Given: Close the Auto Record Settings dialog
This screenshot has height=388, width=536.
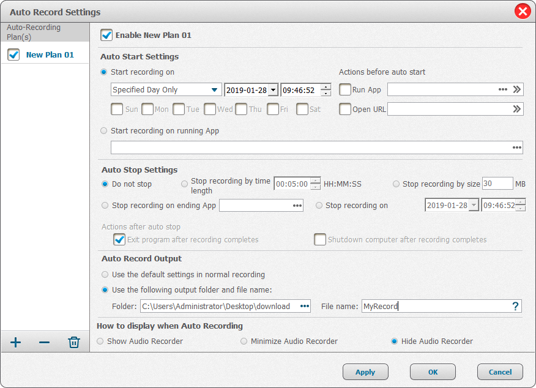Looking at the screenshot, I should pos(523,12).
